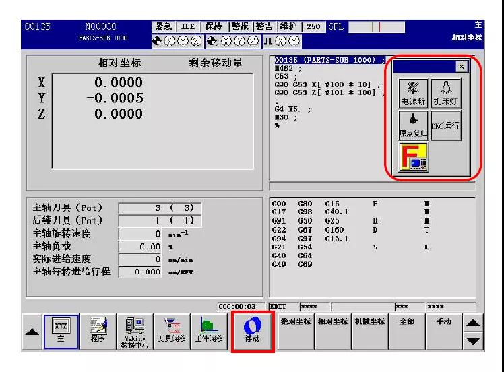
Task: Click the 主轴负载 0.00 field
Action: [x=140, y=247]
